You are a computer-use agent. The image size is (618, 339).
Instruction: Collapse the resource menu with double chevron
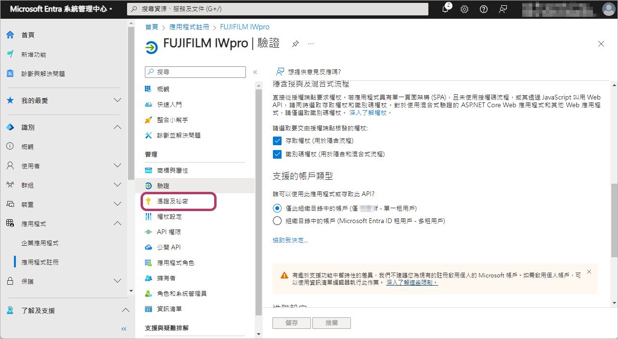(x=255, y=72)
